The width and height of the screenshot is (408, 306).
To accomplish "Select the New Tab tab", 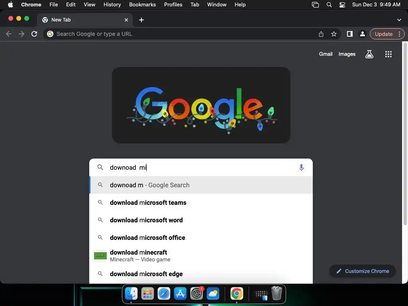I will pyautogui.click(x=85, y=20).
